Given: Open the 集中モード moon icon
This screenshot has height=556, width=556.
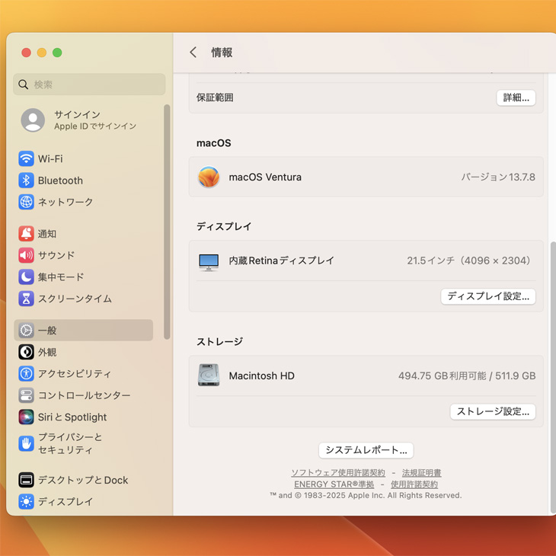Looking at the screenshot, I should pyautogui.click(x=26, y=276).
